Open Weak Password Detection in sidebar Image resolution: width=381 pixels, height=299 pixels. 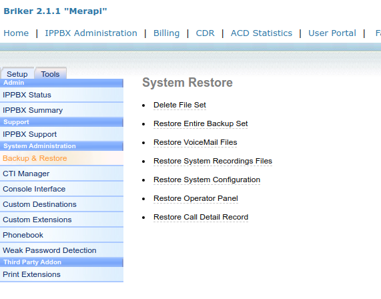[x=61, y=250]
